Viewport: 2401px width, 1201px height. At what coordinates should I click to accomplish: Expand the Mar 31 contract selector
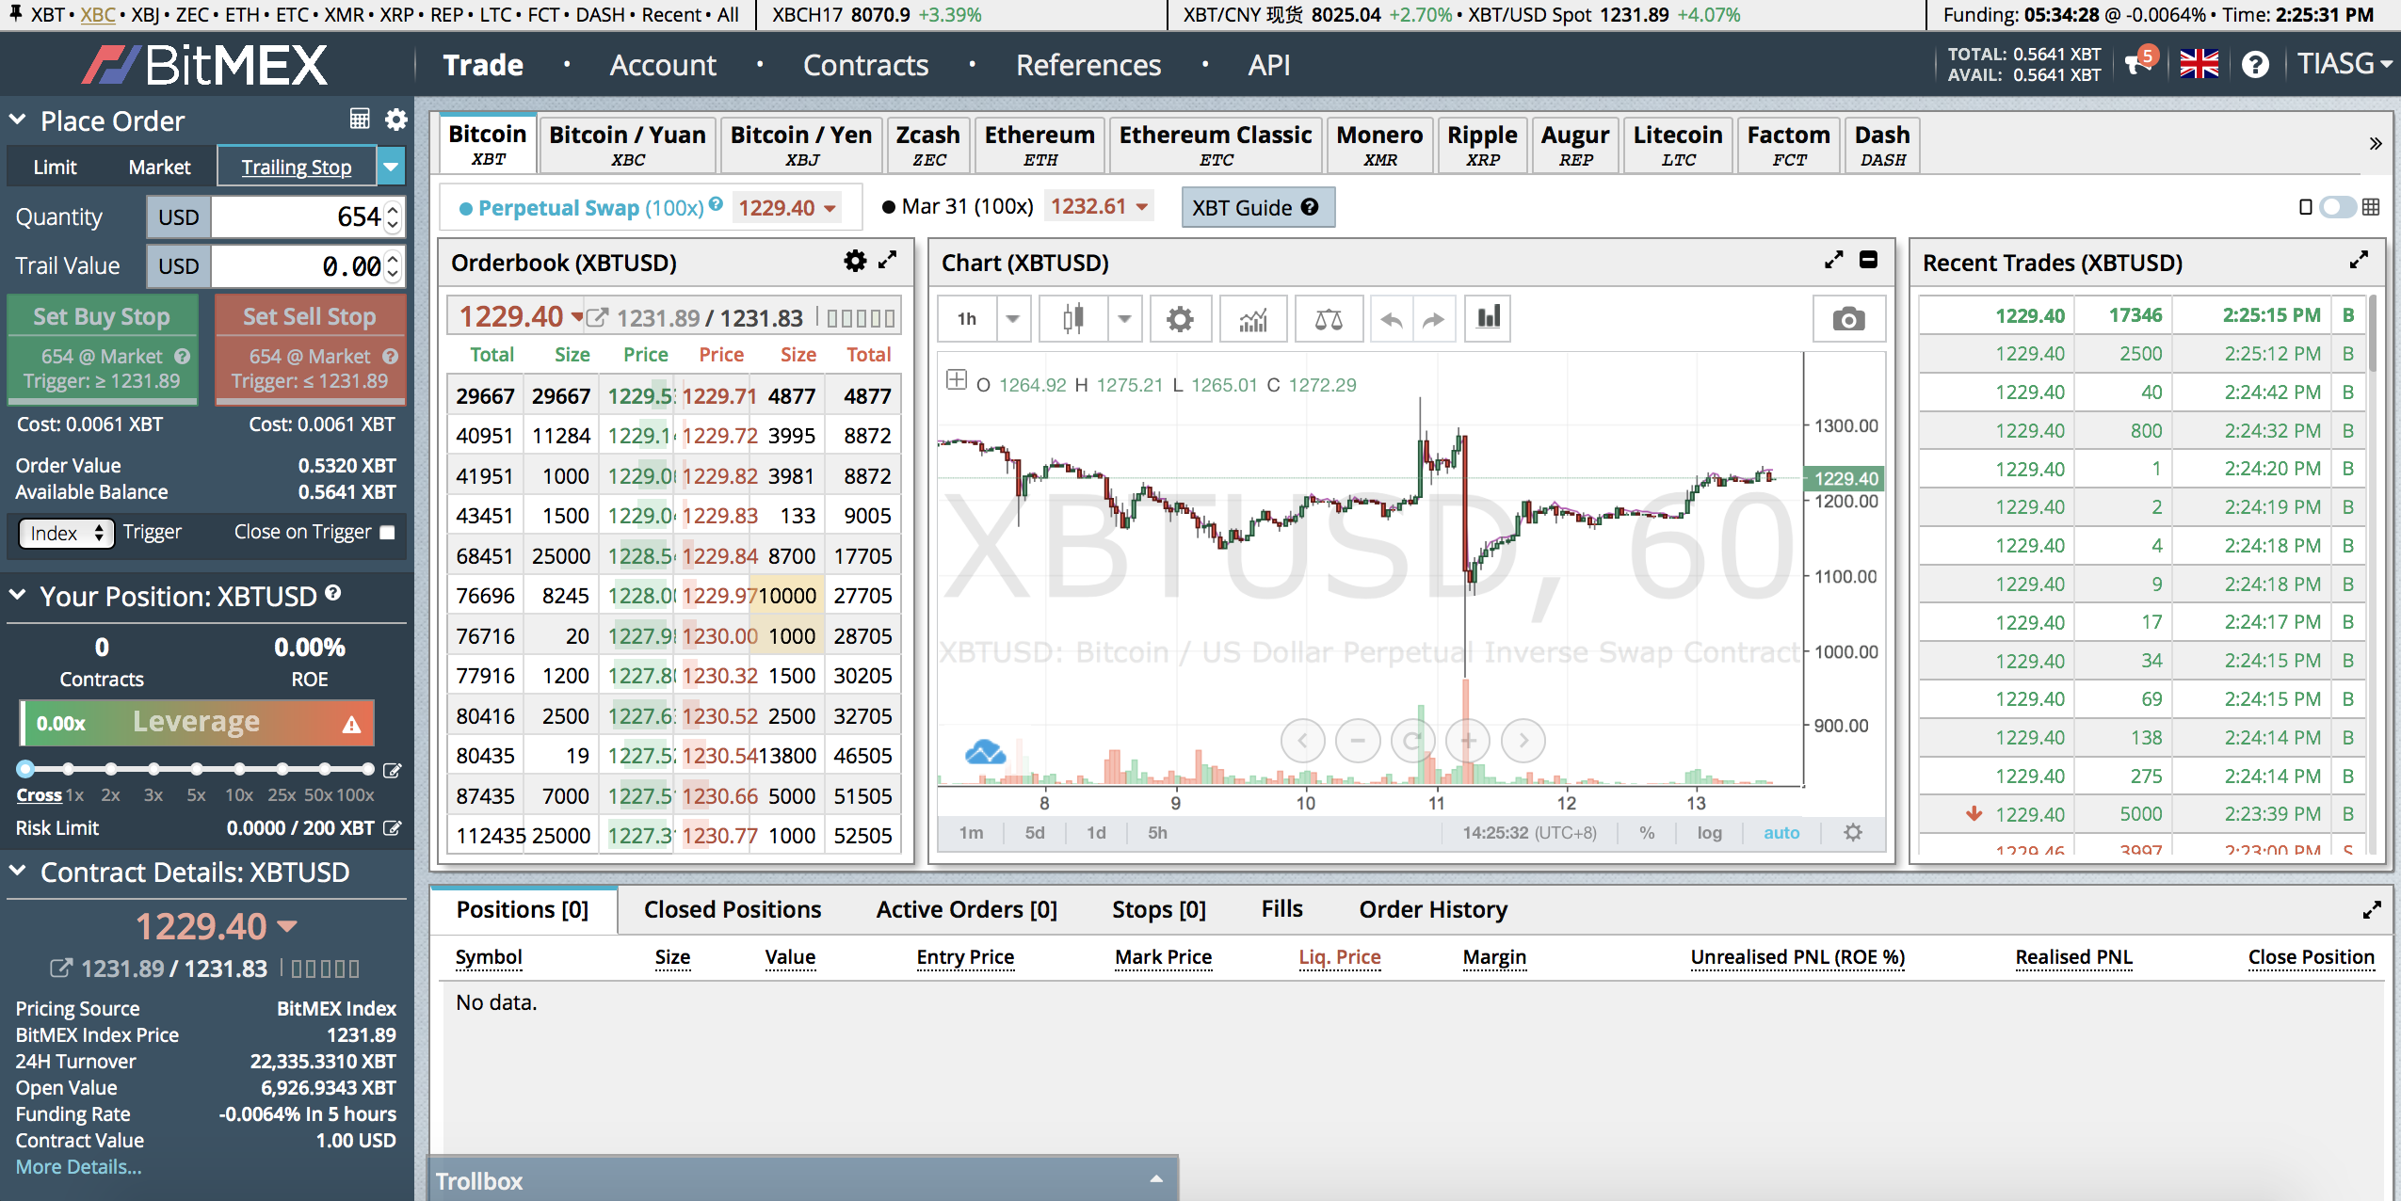(1149, 208)
